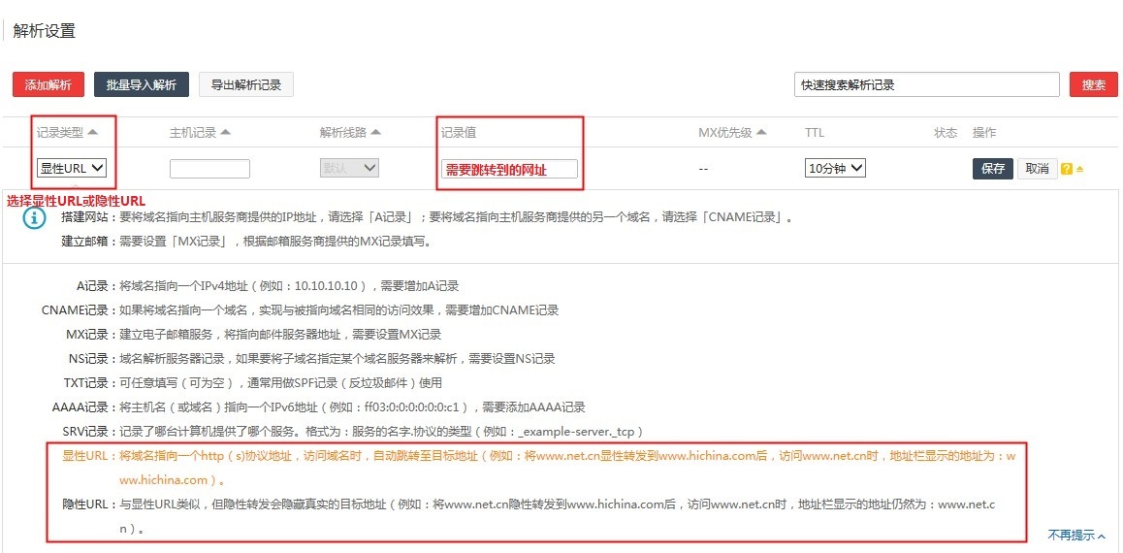Click the red 添加解析 button

click(48, 84)
